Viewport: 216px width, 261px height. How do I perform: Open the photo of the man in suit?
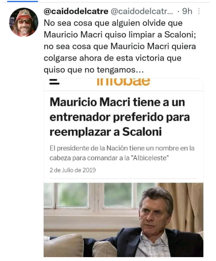coord(124,220)
